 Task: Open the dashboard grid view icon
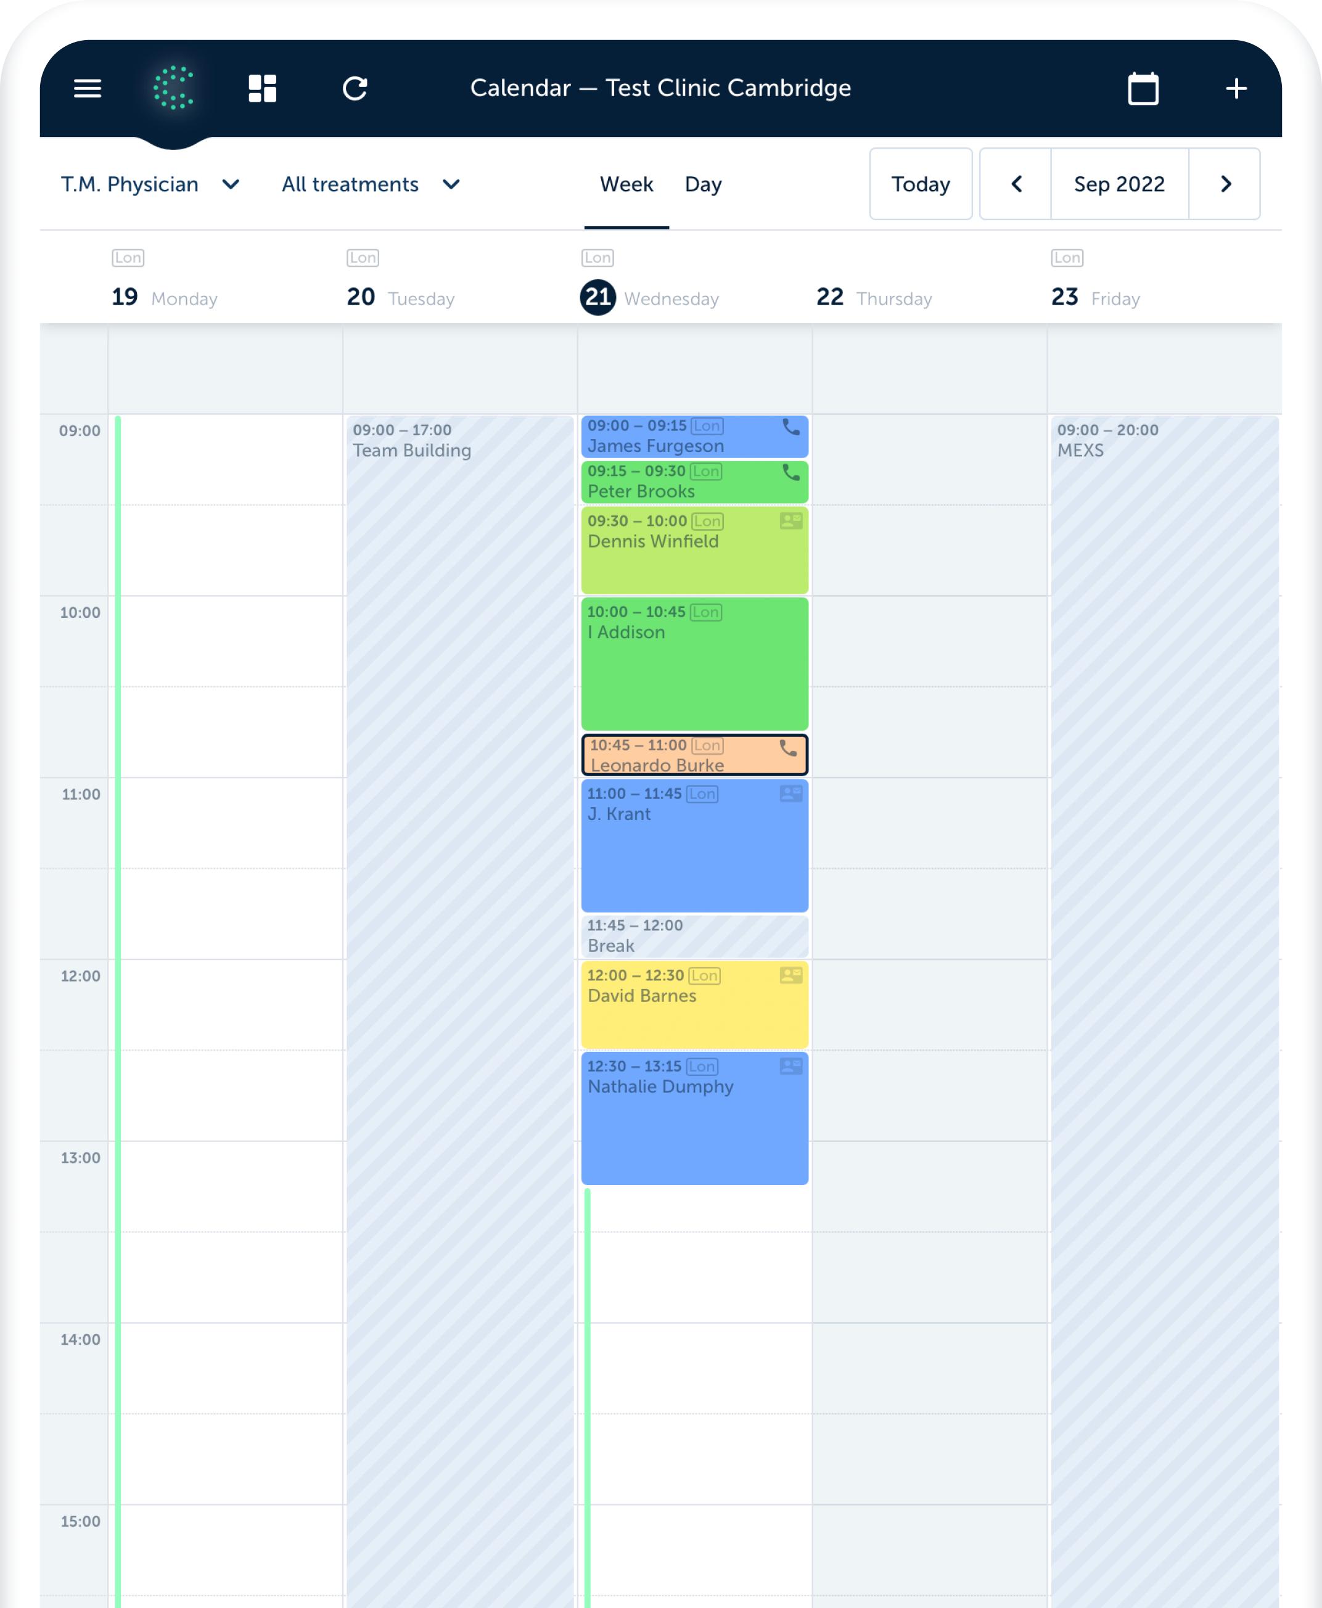(263, 88)
